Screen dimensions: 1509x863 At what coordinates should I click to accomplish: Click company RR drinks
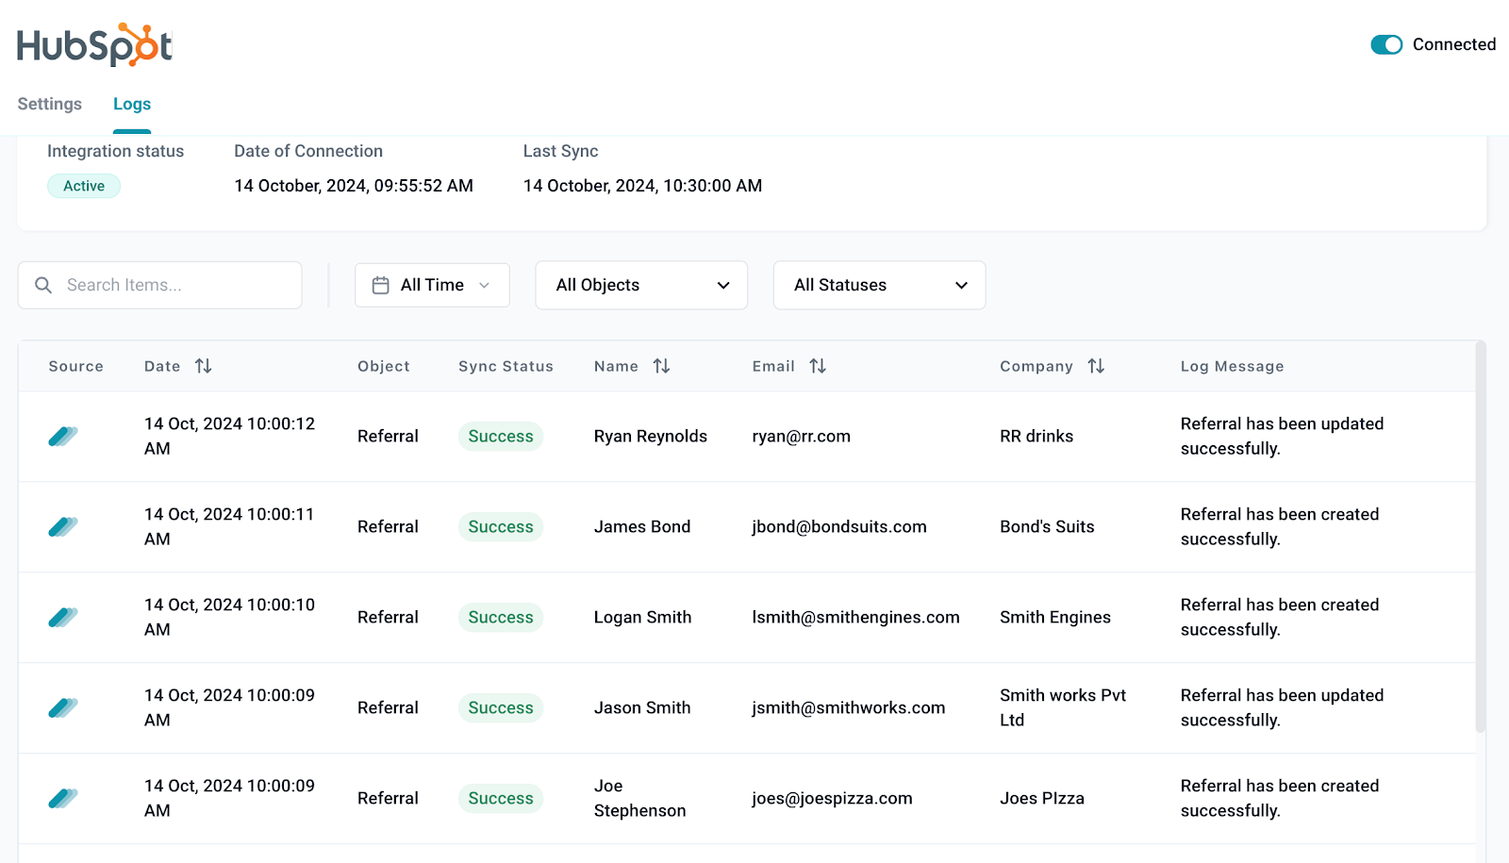[x=1036, y=436]
